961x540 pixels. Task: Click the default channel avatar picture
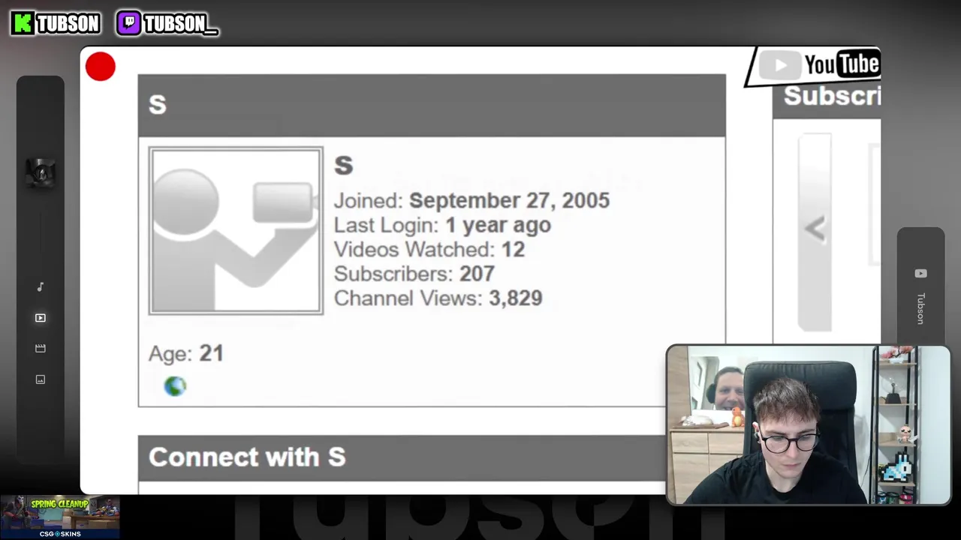pyautogui.click(x=236, y=231)
